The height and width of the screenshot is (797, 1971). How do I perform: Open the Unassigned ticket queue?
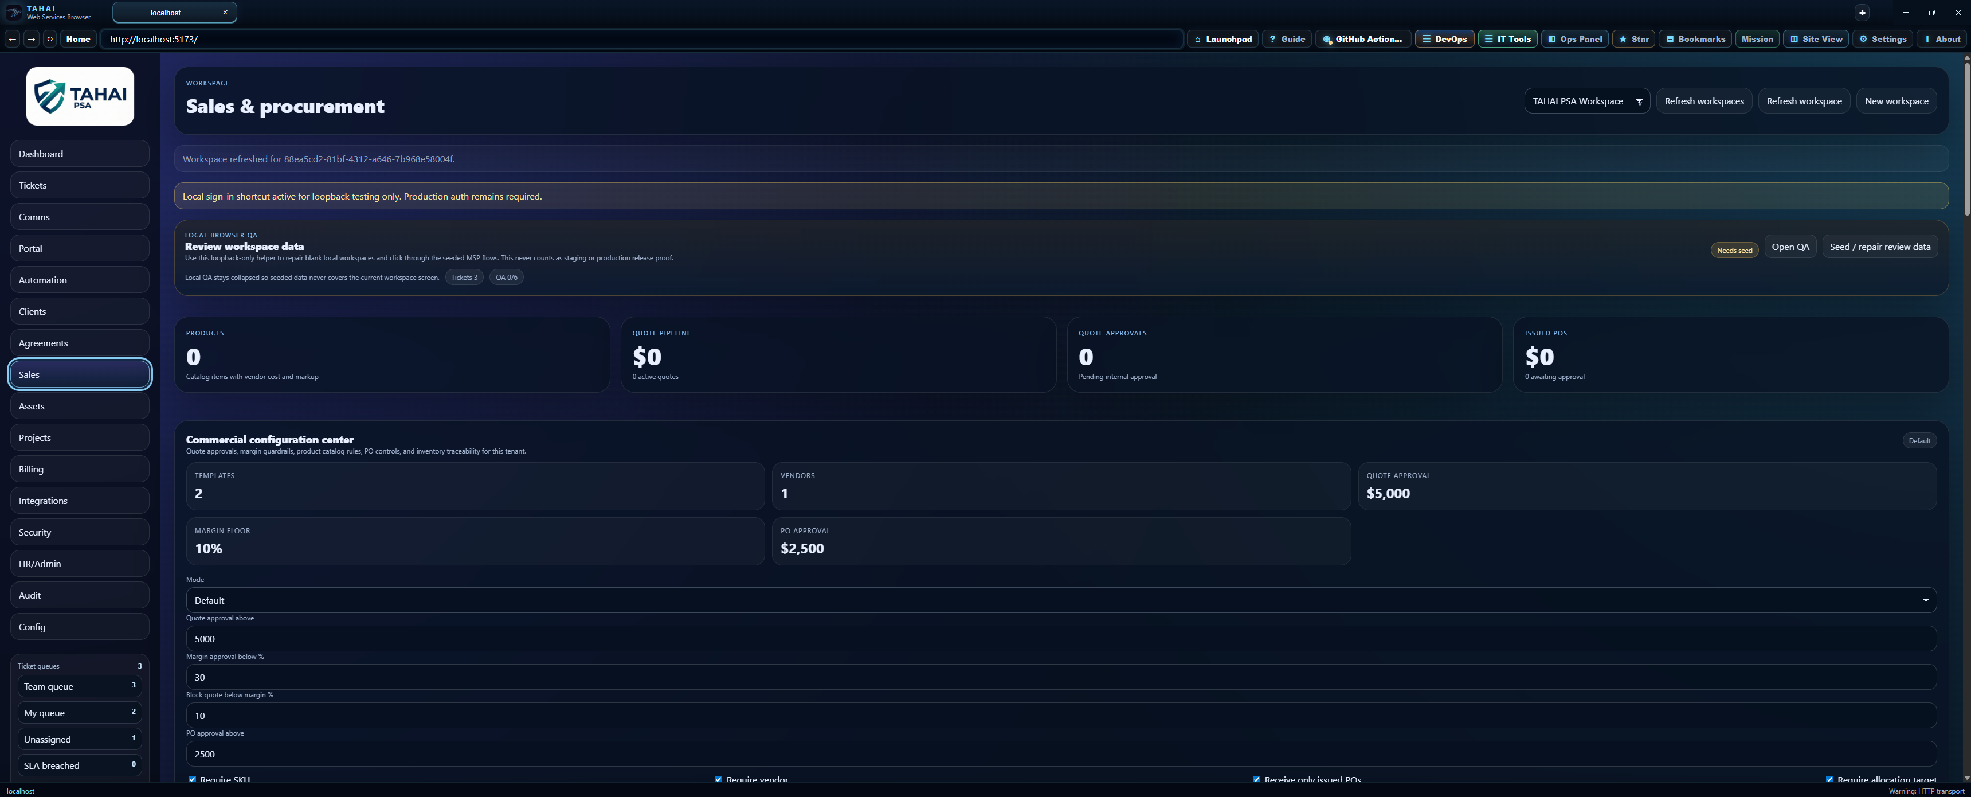click(80, 739)
